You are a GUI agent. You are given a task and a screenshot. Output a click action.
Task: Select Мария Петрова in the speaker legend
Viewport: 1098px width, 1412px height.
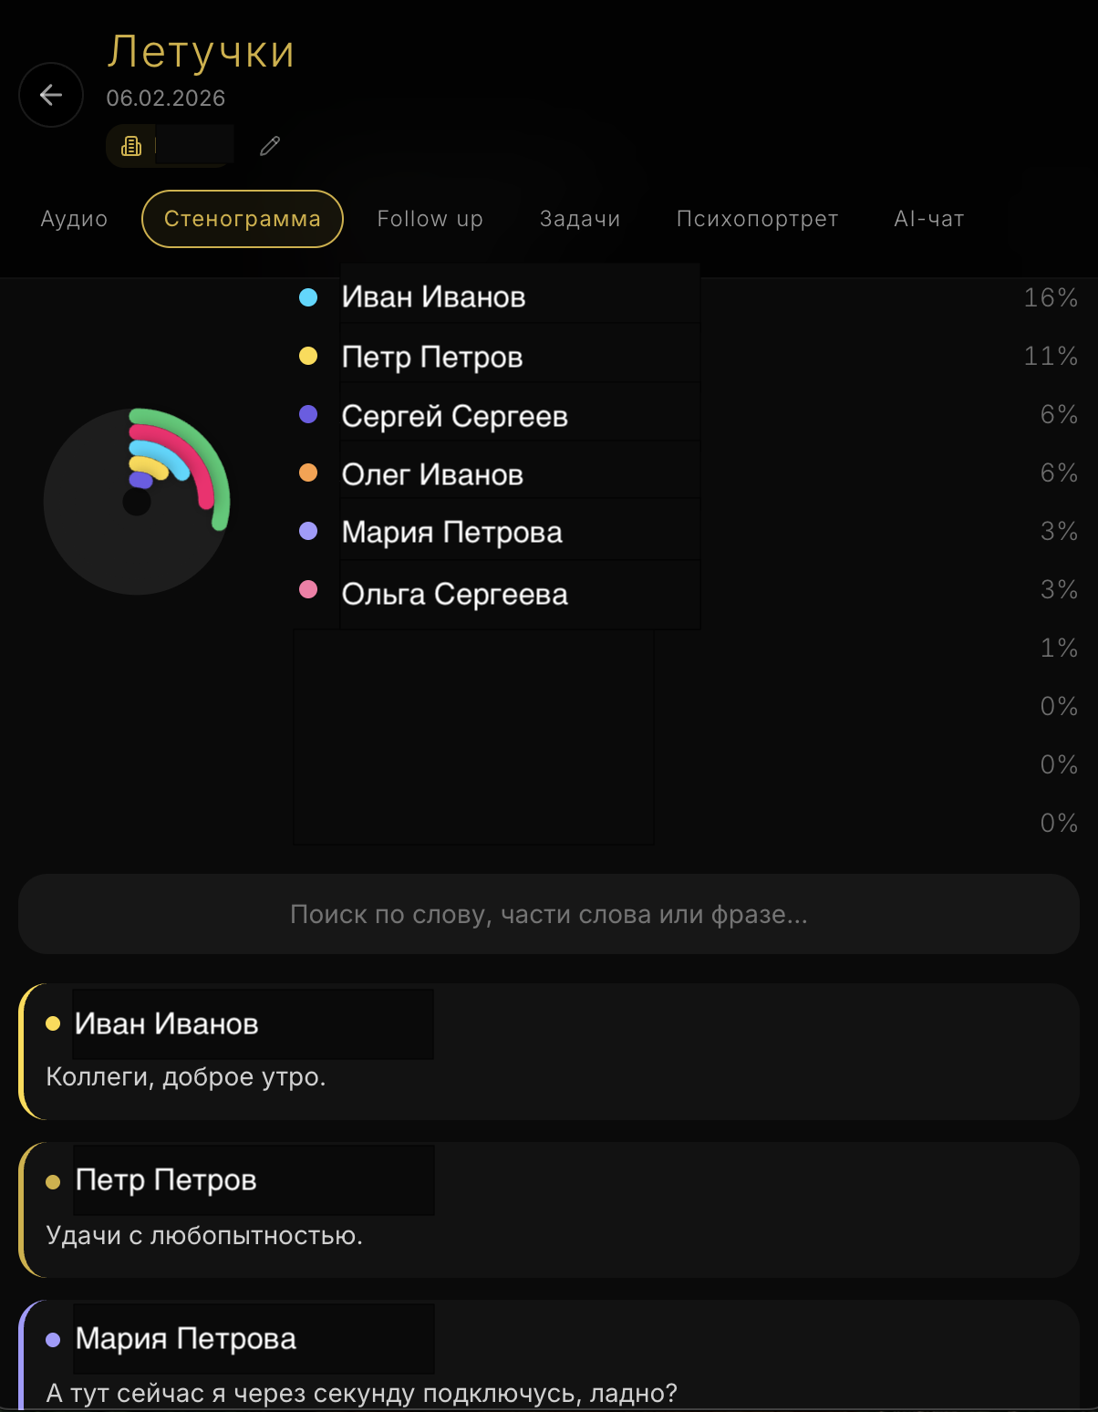pyautogui.click(x=451, y=532)
